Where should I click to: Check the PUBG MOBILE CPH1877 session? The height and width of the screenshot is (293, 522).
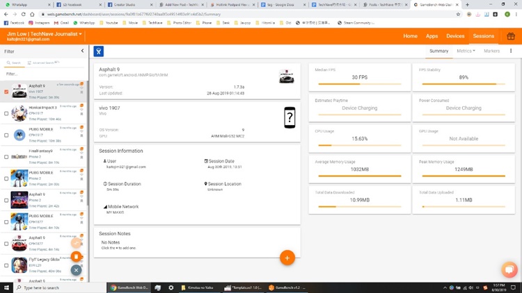click(x=6, y=222)
